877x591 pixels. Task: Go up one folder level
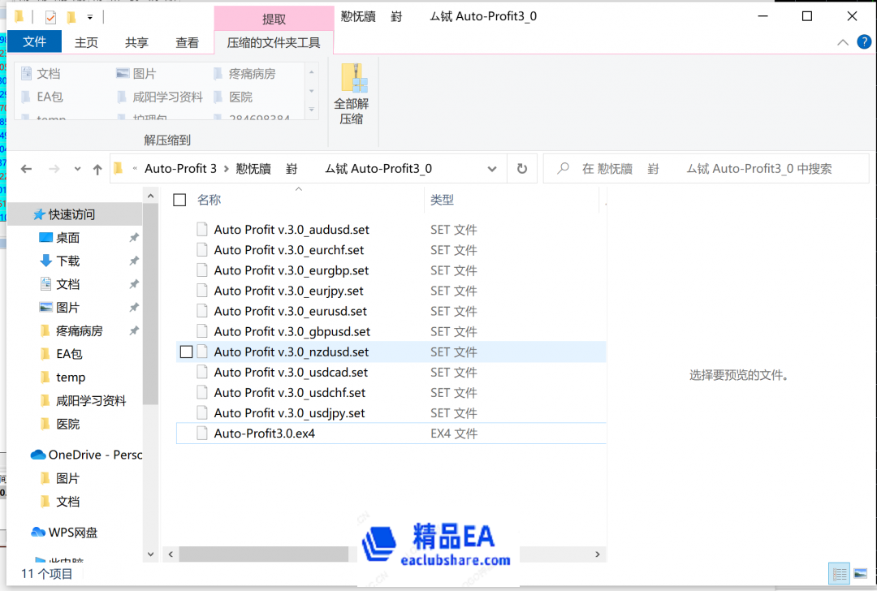click(x=97, y=168)
